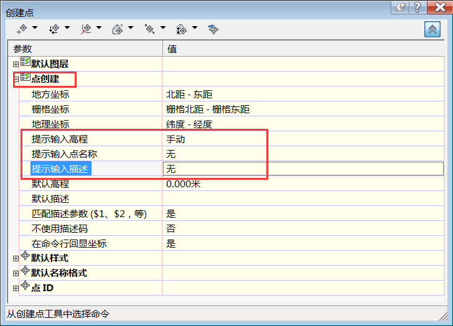
Task: Click the 参数 column header
Action: click(85, 49)
